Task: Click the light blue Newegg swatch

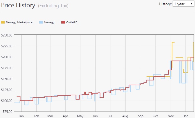Action: [41, 22]
